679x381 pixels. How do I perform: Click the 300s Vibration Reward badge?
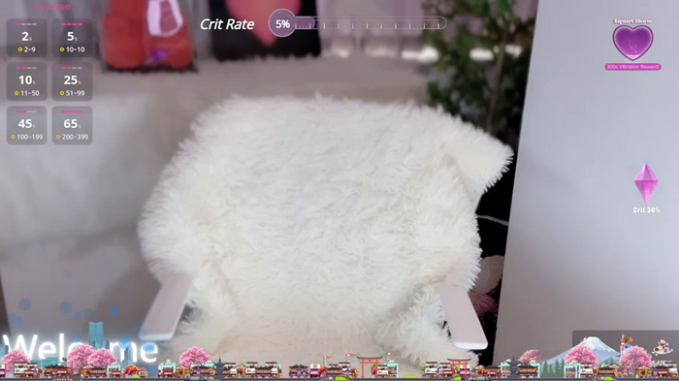click(632, 67)
